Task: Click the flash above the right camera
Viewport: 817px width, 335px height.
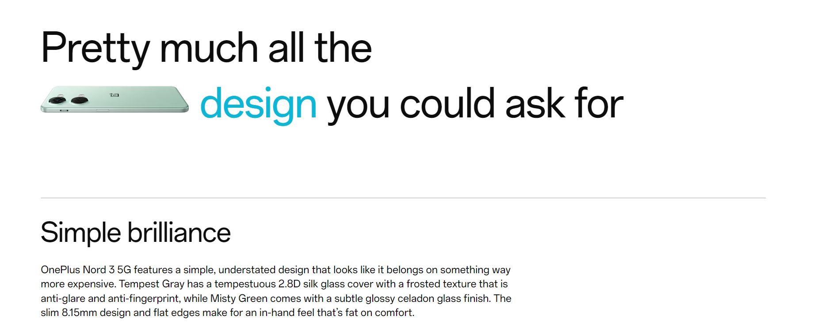Action: (81, 95)
